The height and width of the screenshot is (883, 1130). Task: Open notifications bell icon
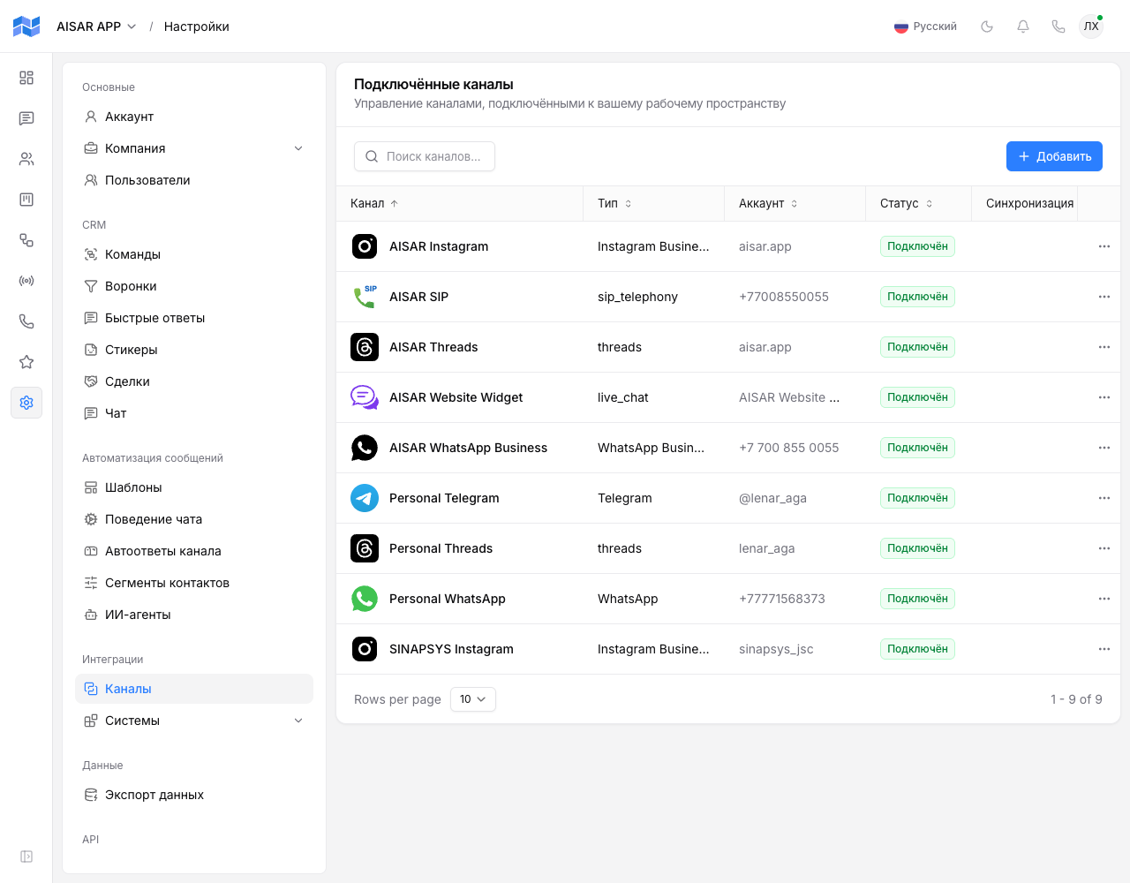tap(1023, 26)
